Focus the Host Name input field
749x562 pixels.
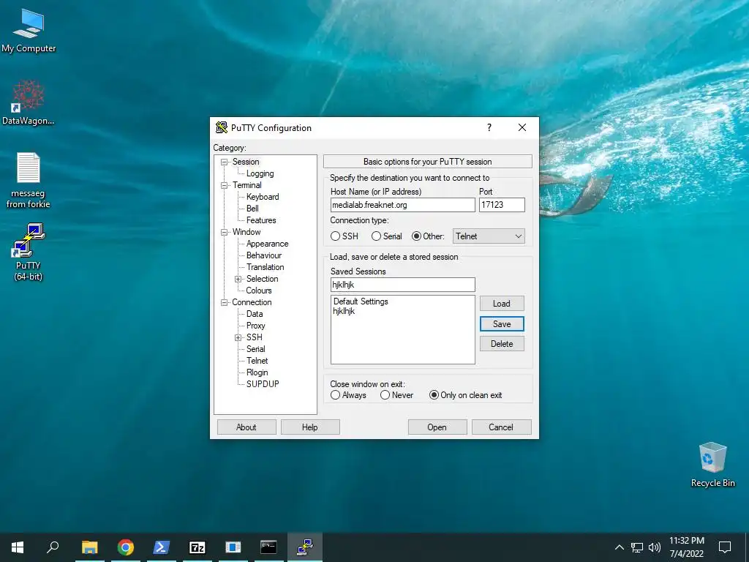tap(403, 205)
